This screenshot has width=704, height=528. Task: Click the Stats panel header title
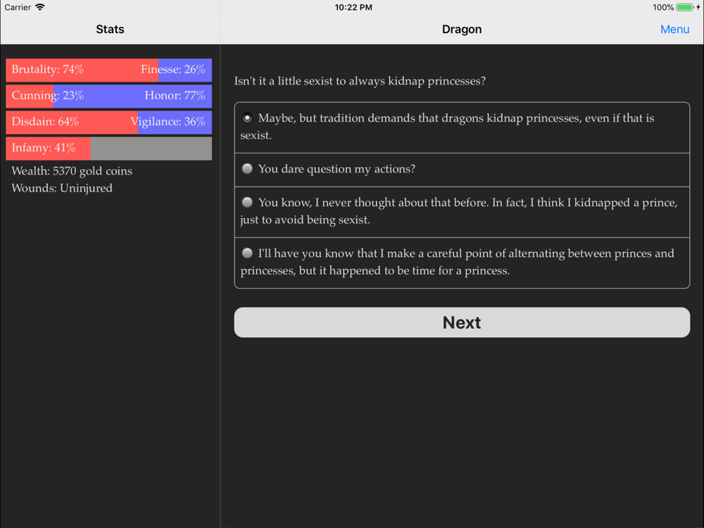[x=110, y=30]
